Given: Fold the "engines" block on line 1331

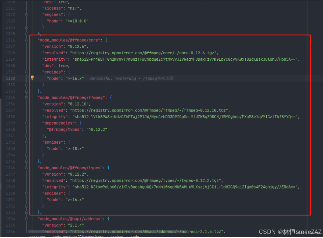Looking at the screenshot, I should pos(27,72).
